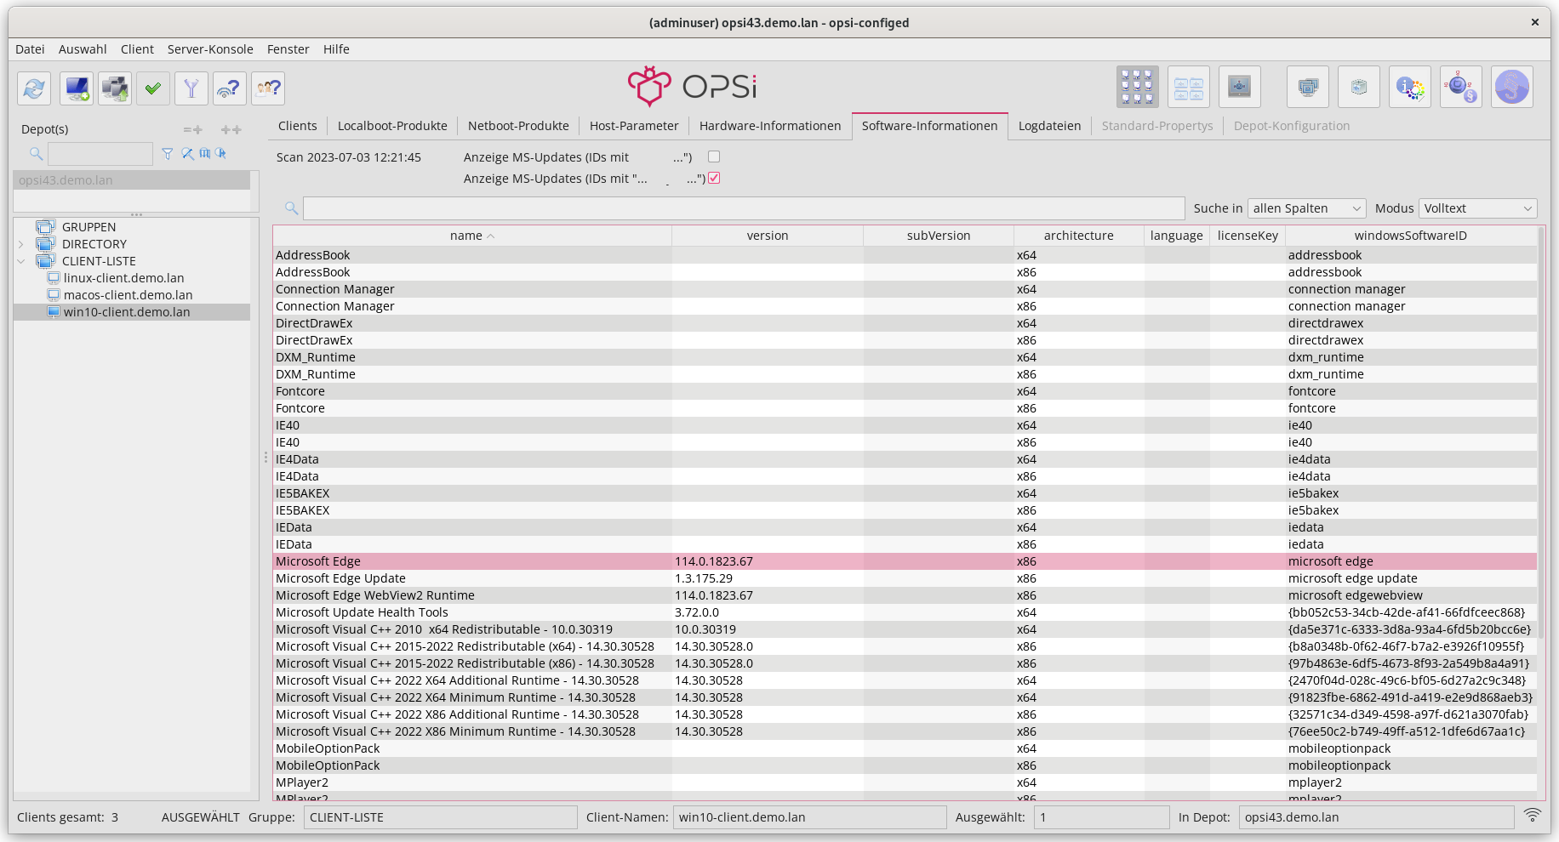
Task: Click the '++' select all depots icon
Action: tap(231, 129)
